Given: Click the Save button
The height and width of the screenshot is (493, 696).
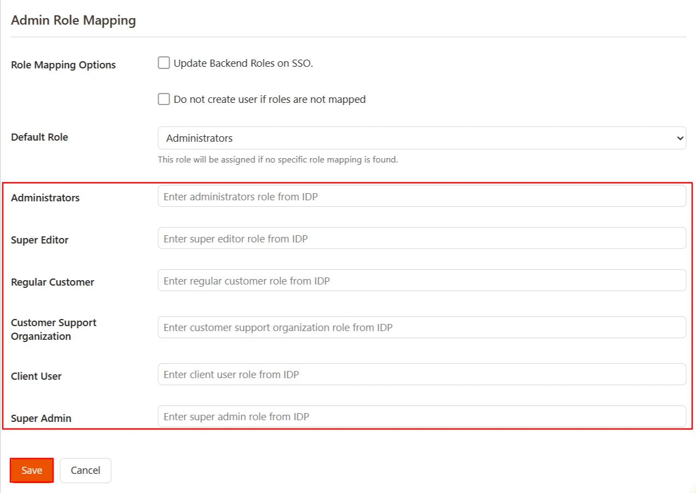Looking at the screenshot, I should 31,470.
